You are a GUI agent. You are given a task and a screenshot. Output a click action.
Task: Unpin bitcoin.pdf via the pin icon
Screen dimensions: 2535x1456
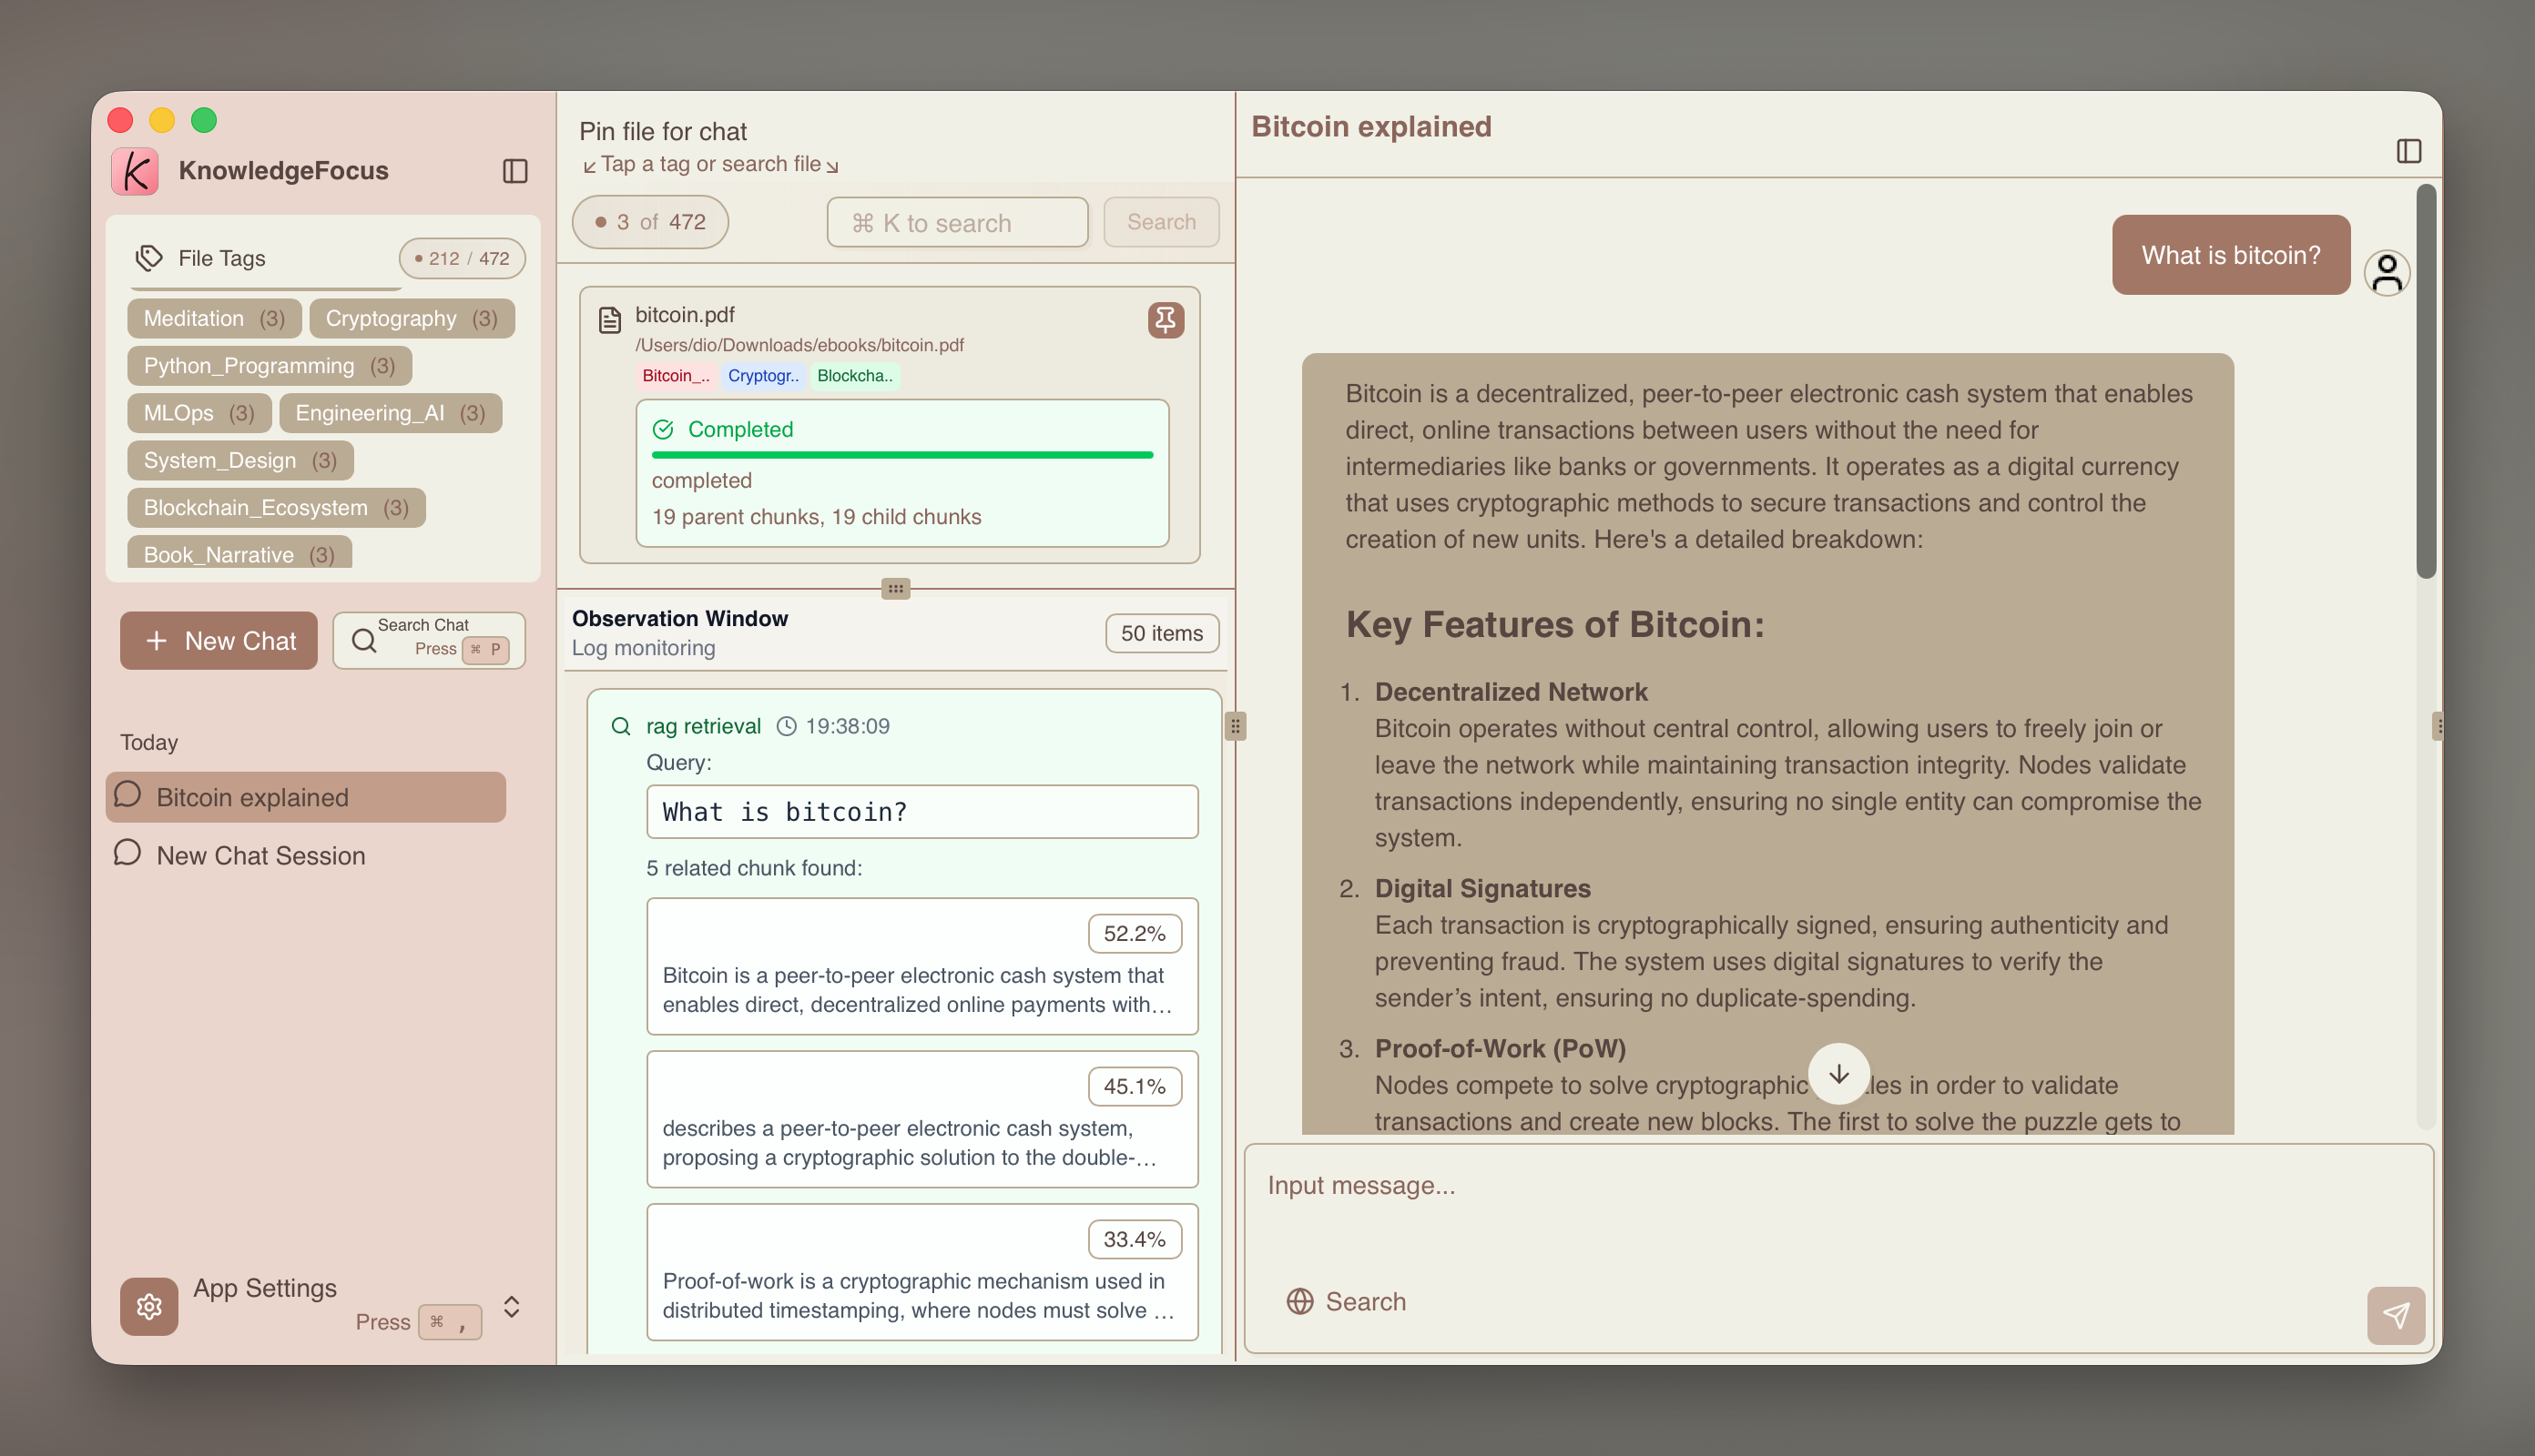tap(1164, 319)
